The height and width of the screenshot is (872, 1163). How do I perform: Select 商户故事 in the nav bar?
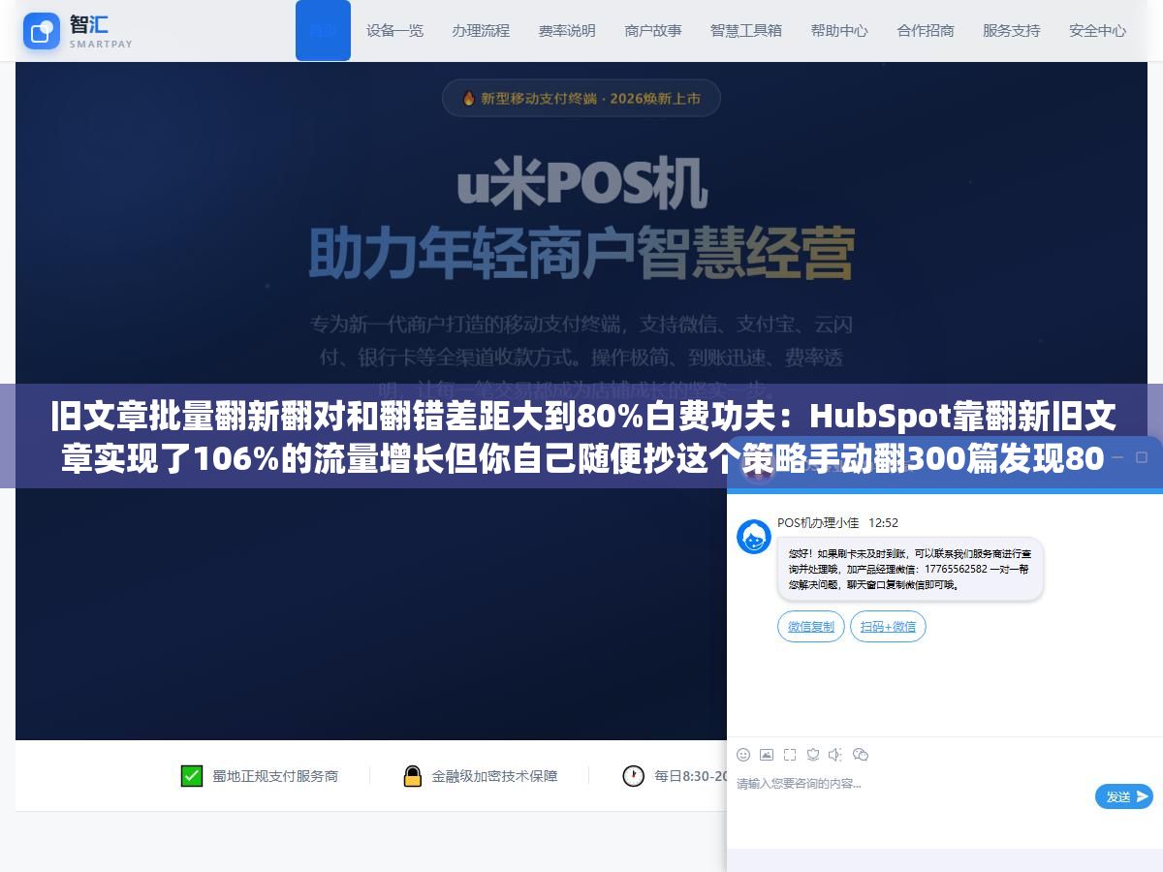(653, 31)
